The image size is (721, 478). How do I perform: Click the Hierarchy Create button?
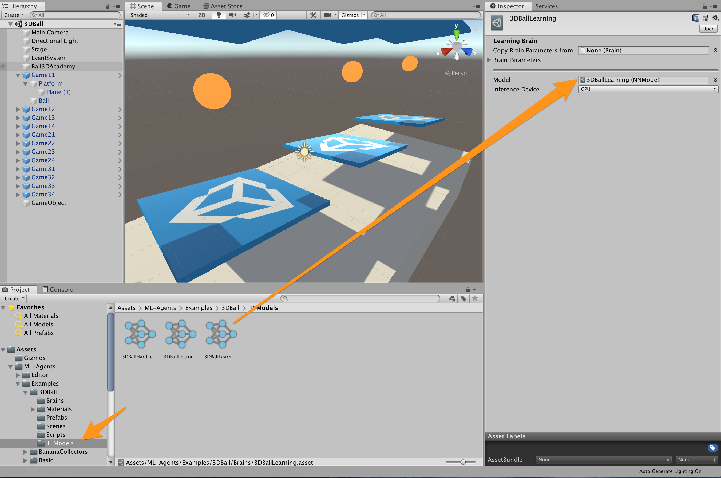[14, 15]
